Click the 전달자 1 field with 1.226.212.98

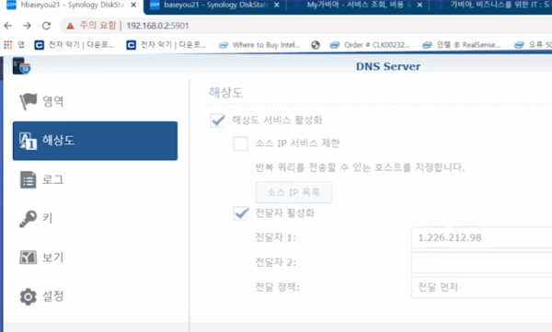[x=481, y=237]
